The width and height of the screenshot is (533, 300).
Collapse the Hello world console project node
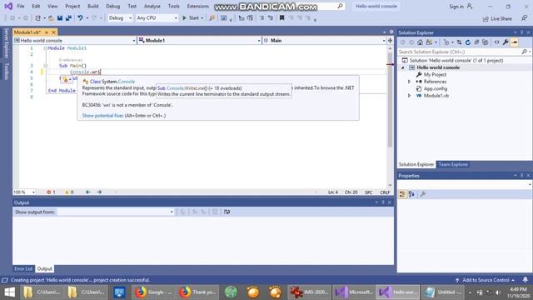403,67
